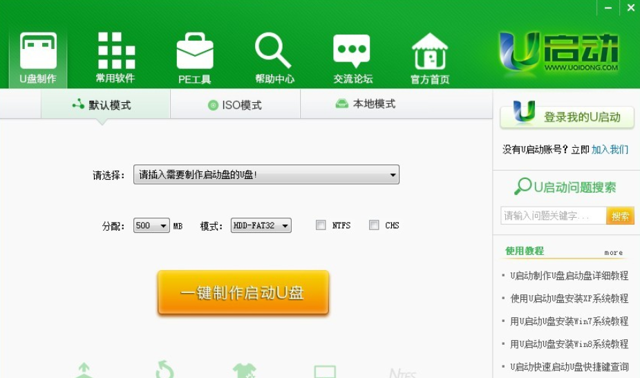
Task: Enable the CHS checkbox
Action: 374,225
